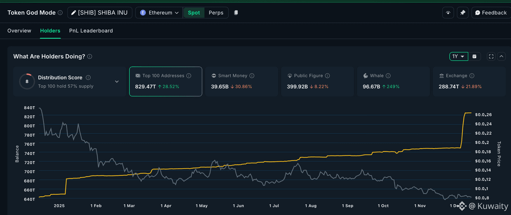511x215 pixels.
Task: Open the 1Y time range dropdown
Action: [458, 56]
